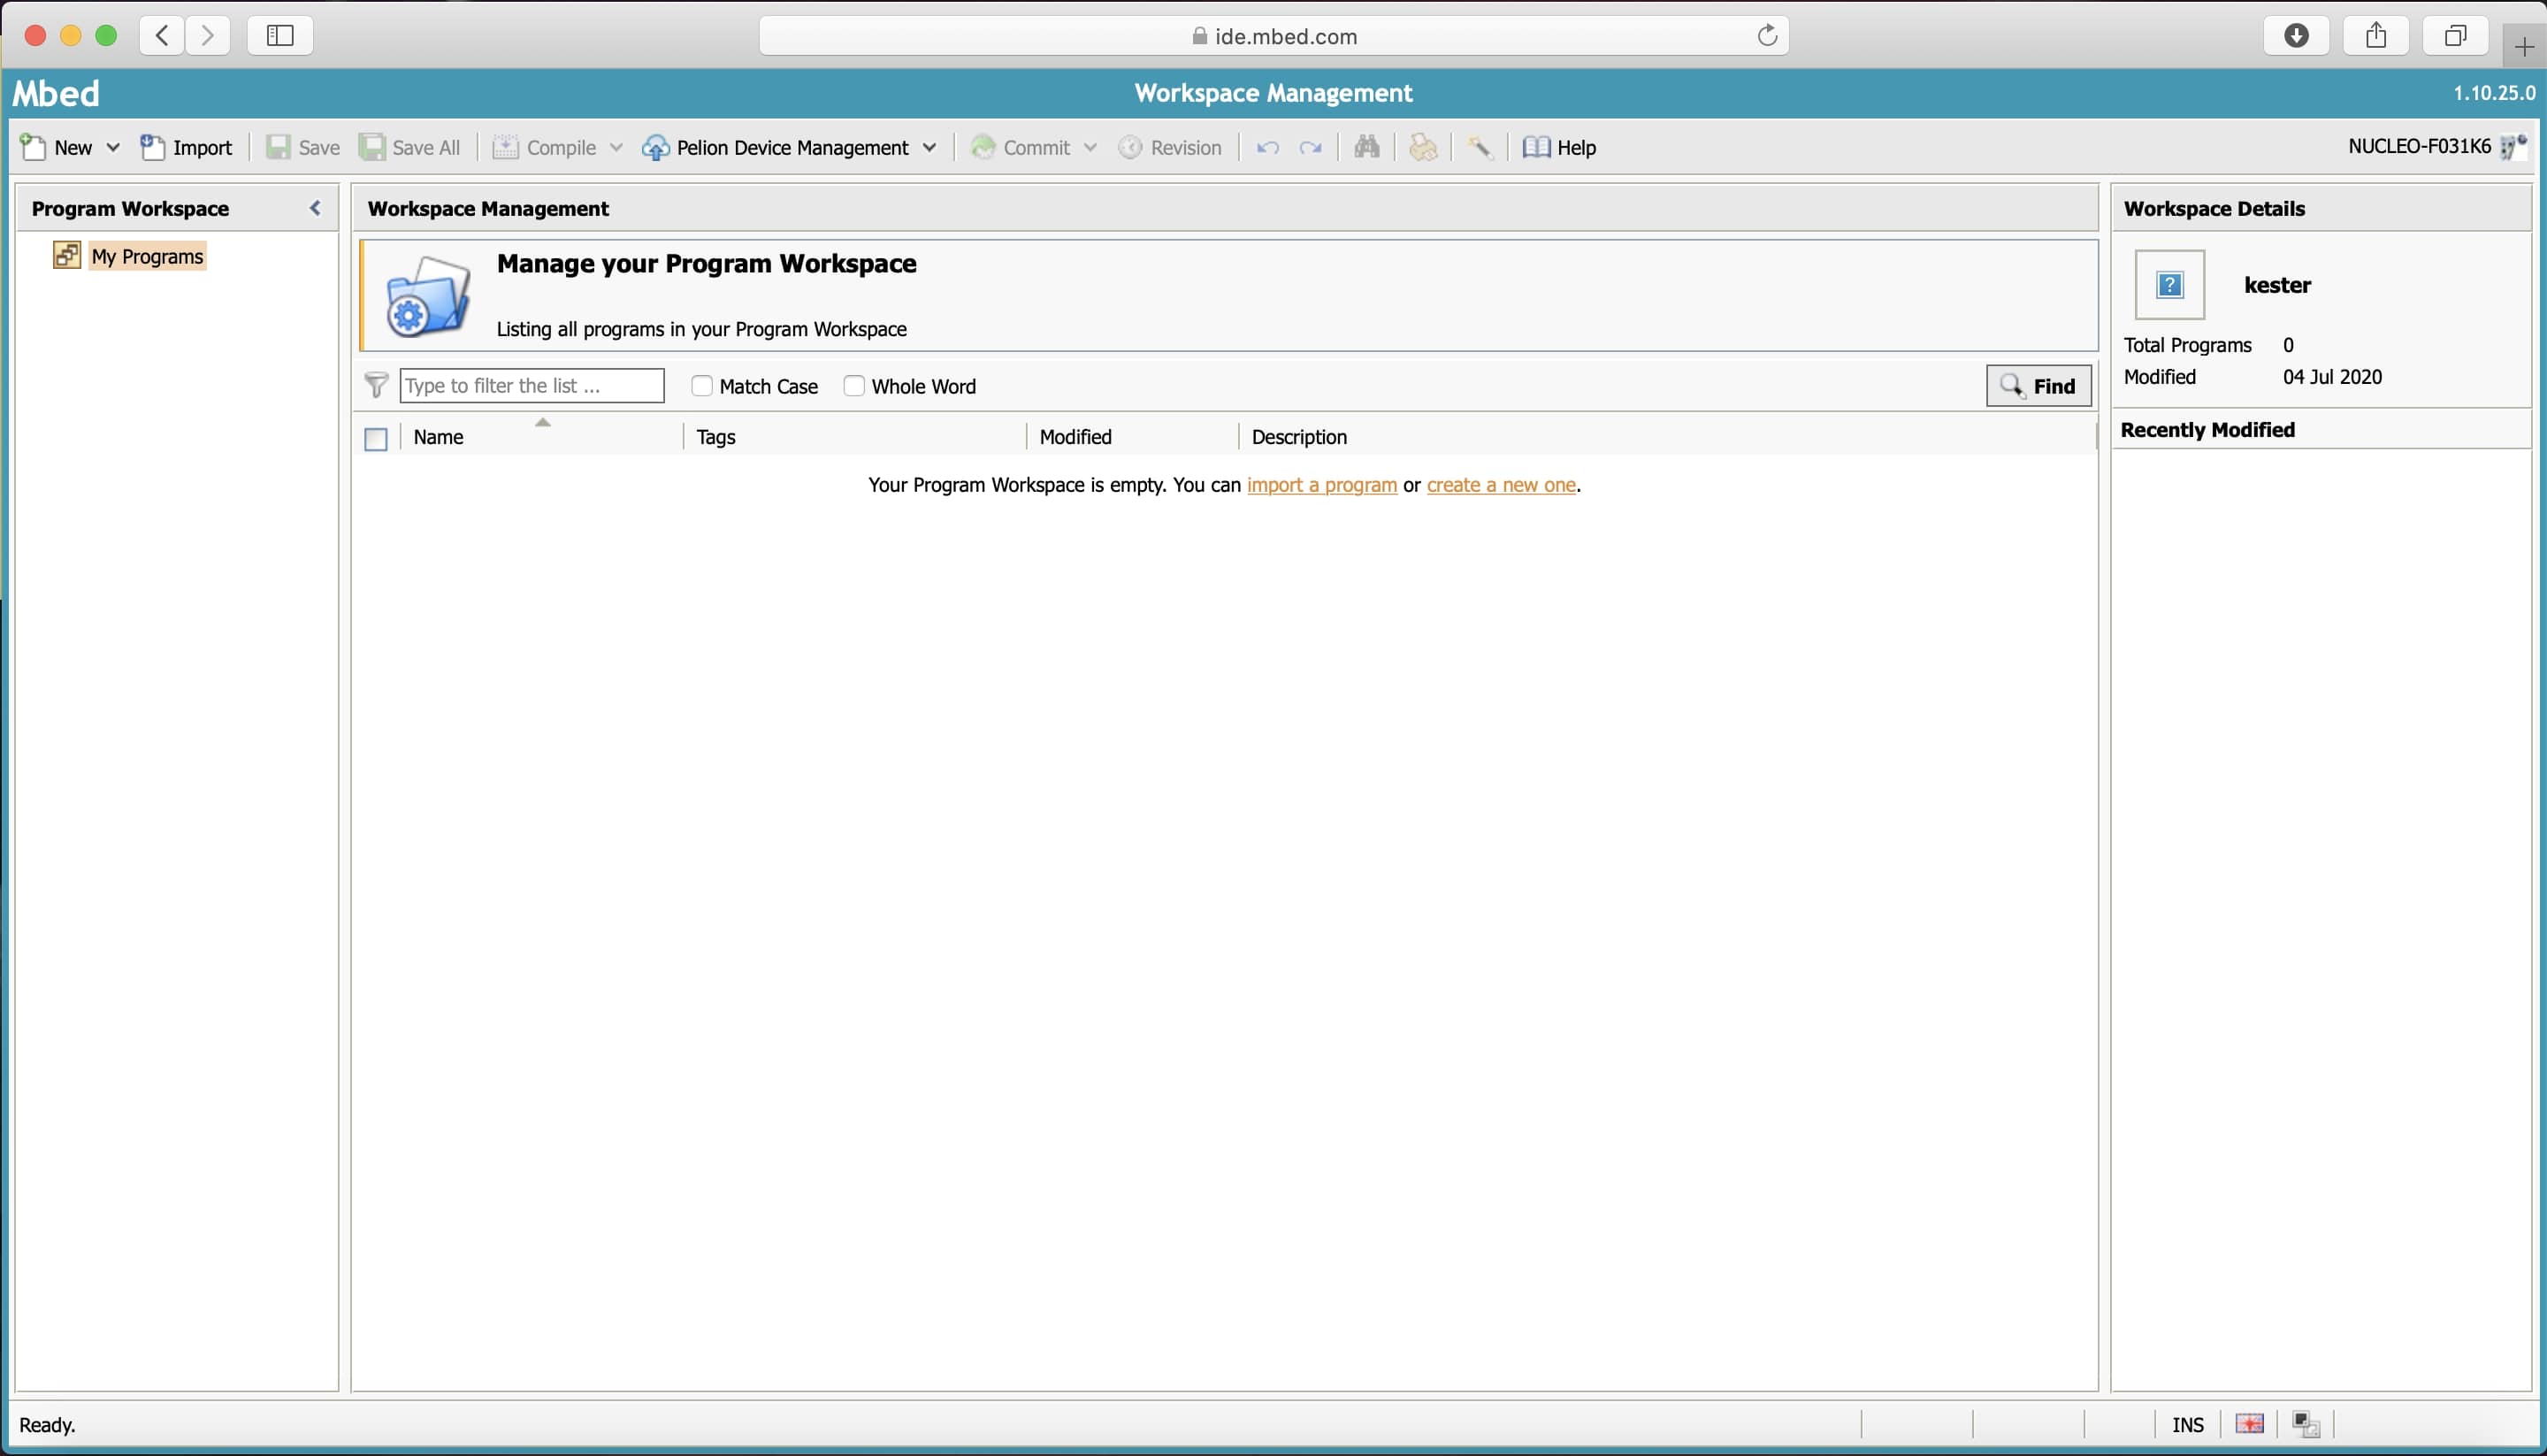Click the NUCLEO-F031K6 target board icon

[2513, 147]
